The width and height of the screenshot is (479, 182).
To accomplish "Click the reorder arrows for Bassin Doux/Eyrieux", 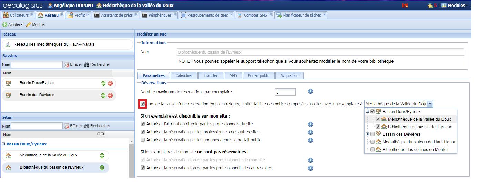I will point(103,83).
